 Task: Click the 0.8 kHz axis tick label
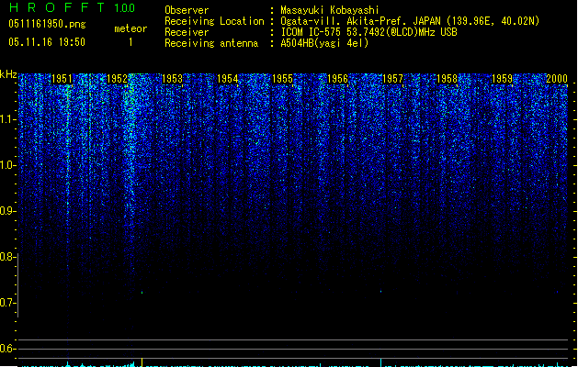point(7,257)
